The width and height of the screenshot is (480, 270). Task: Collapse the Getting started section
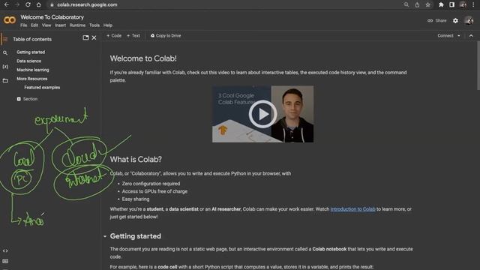coord(105,236)
